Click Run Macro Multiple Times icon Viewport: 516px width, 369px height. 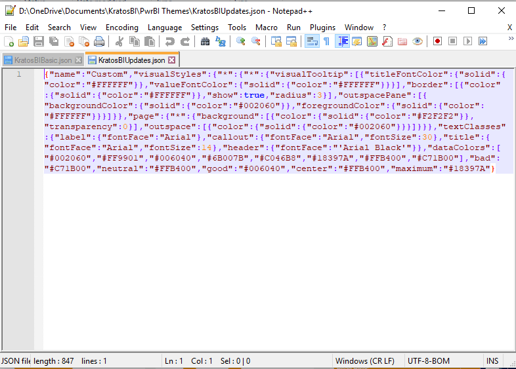(x=483, y=41)
